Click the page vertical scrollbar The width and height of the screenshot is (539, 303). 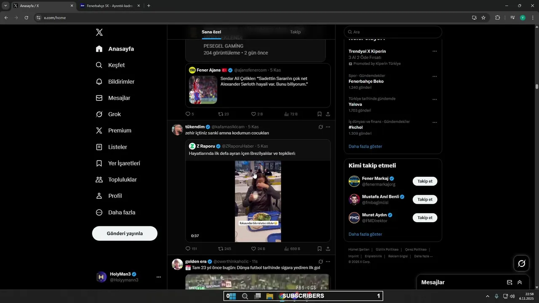click(537, 86)
